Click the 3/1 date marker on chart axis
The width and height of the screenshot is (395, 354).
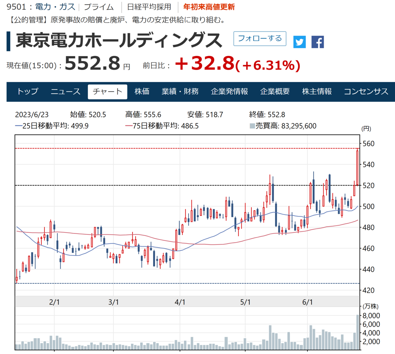click(114, 302)
